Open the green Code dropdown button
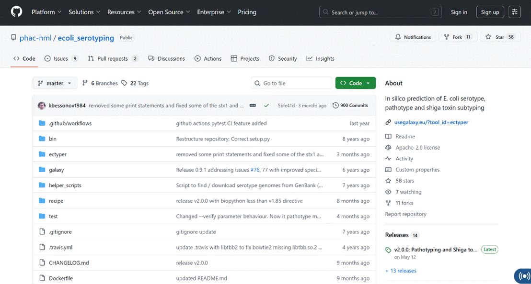The image size is (531, 284). (x=355, y=83)
